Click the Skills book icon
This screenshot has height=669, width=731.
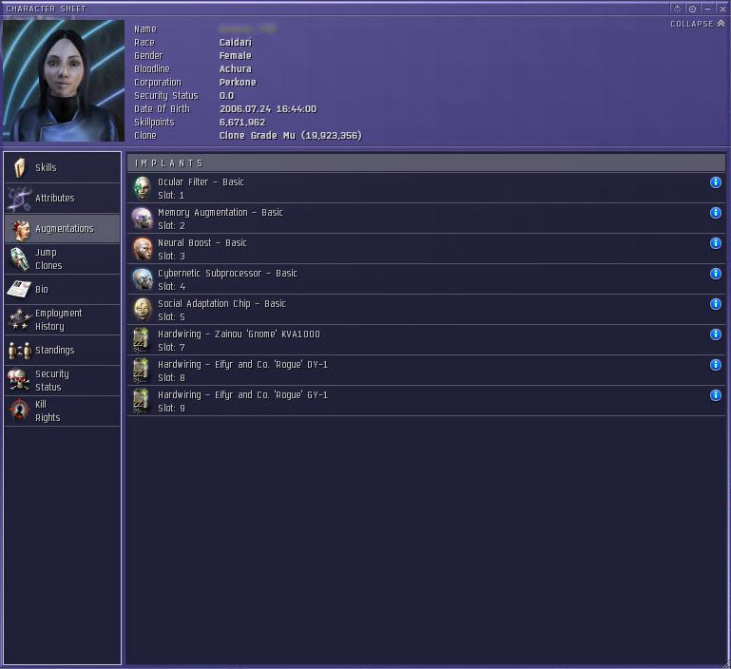[x=20, y=168]
